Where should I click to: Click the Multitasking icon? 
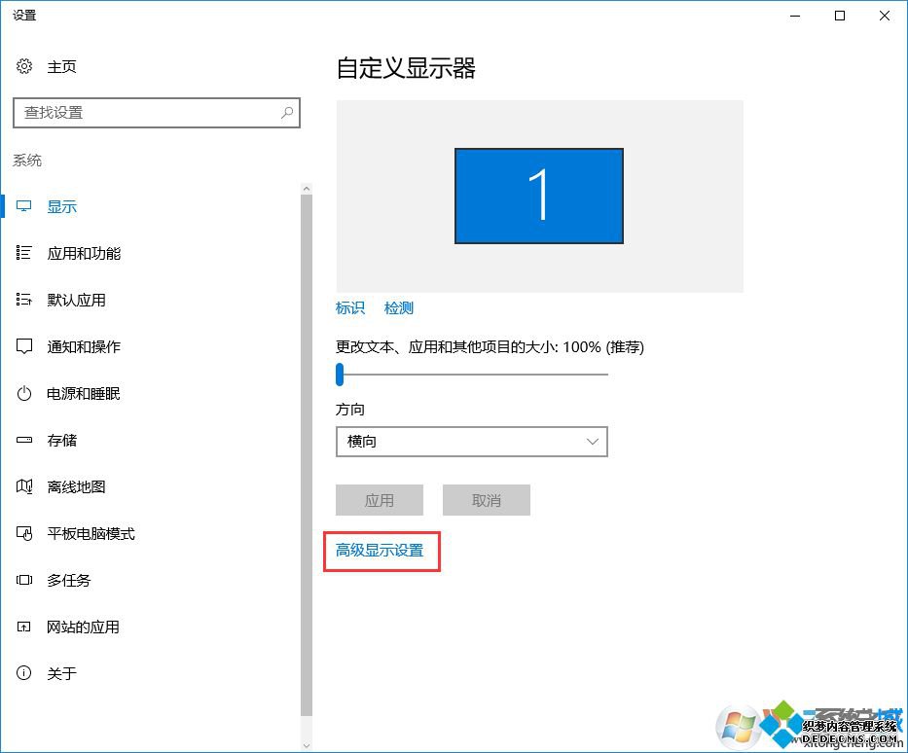coord(23,580)
